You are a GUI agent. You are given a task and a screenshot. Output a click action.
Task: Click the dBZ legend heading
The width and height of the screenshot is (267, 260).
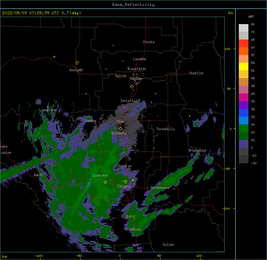(x=251, y=17)
